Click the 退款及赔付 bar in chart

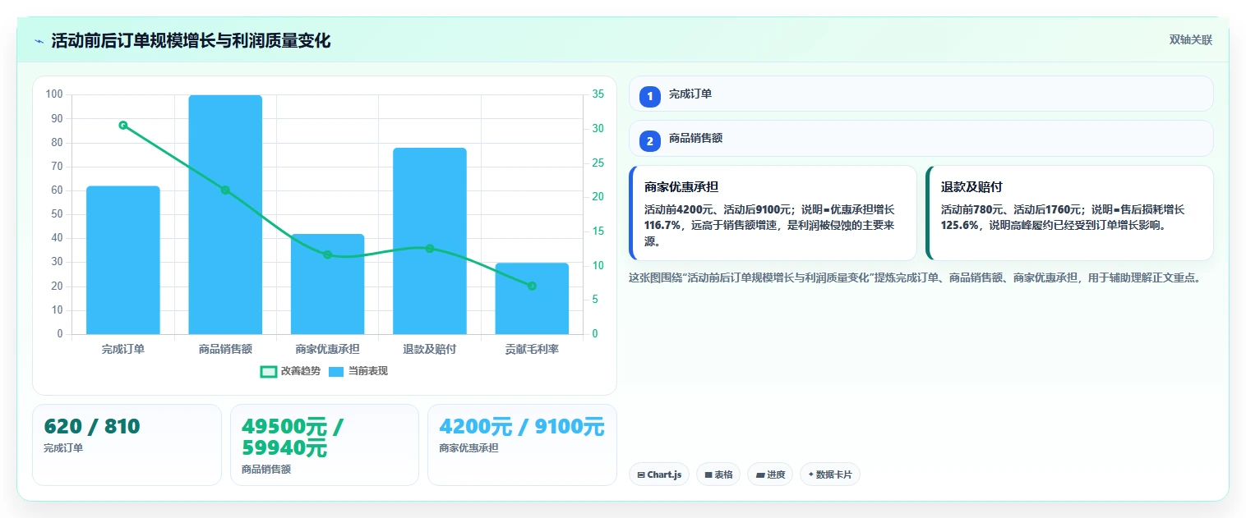(430, 241)
